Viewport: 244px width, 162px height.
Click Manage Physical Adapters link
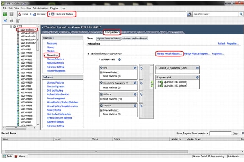click(197, 54)
